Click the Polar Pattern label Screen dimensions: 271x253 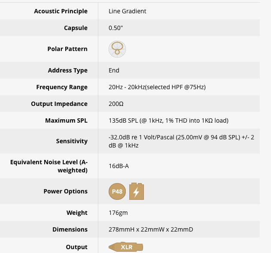(x=67, y=49)
